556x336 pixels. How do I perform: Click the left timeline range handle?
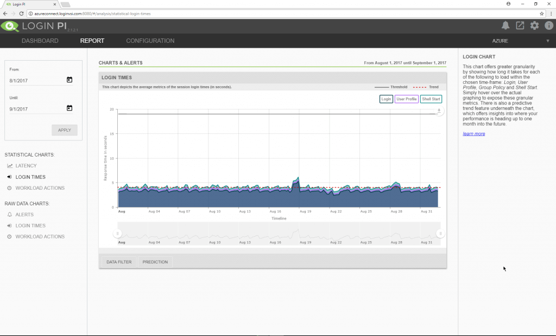[117, 234]
